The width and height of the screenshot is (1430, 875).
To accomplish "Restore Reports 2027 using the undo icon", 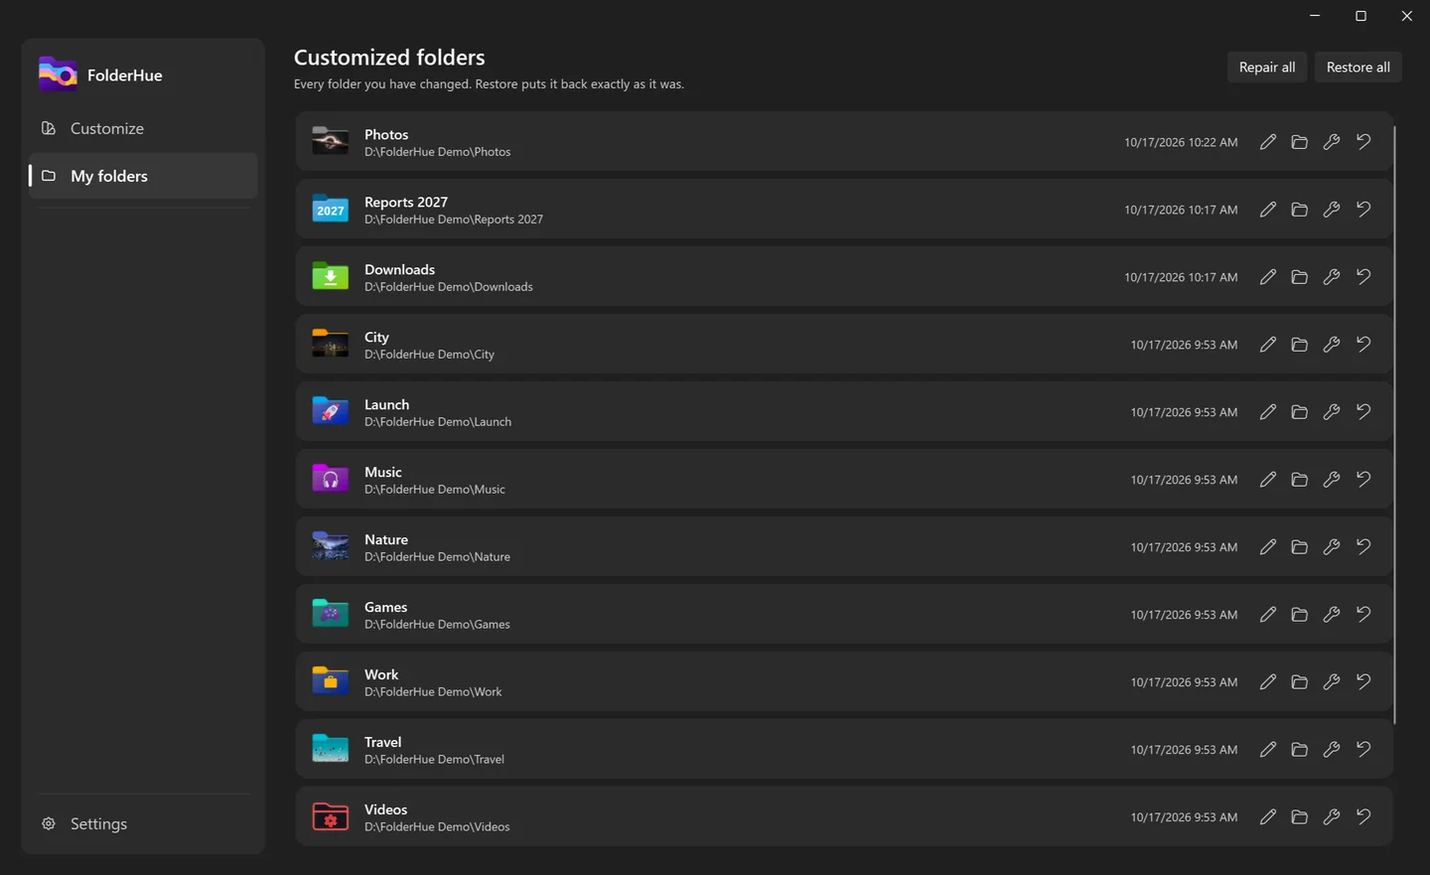I will coord(1363,210).
